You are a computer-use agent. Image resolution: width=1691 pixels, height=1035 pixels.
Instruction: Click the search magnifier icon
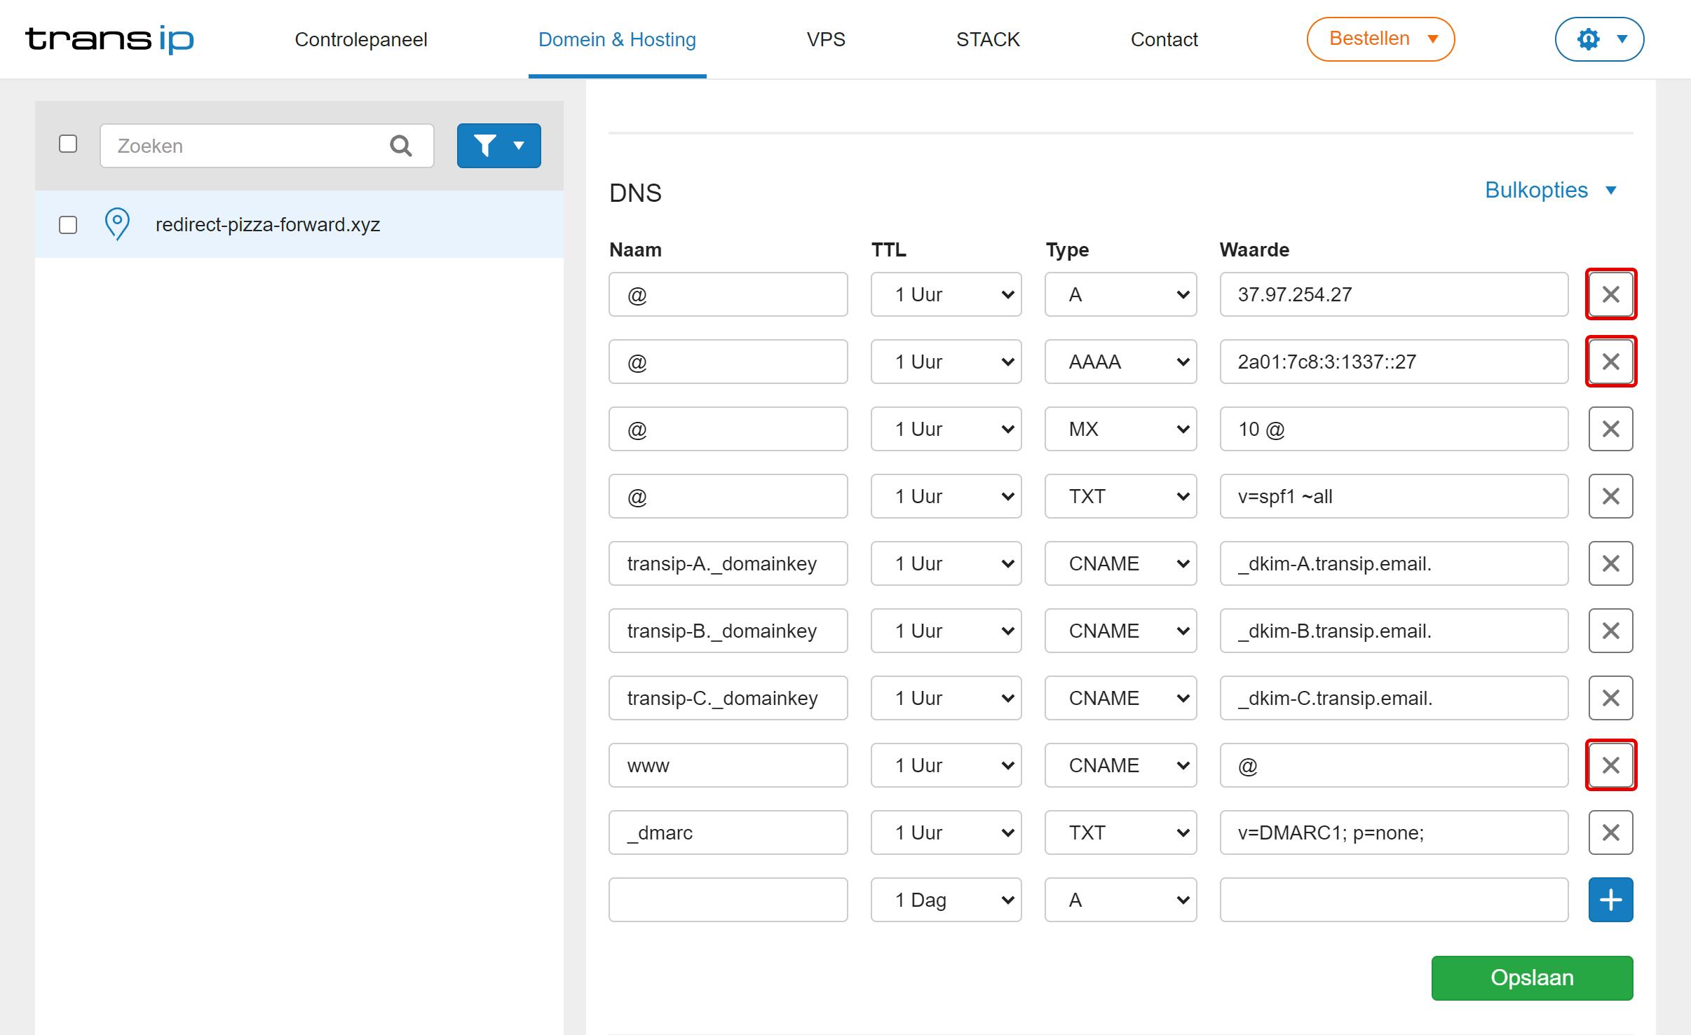tap(400, 146)
